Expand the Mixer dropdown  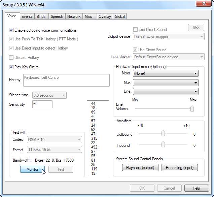click(x=165, y=73)
